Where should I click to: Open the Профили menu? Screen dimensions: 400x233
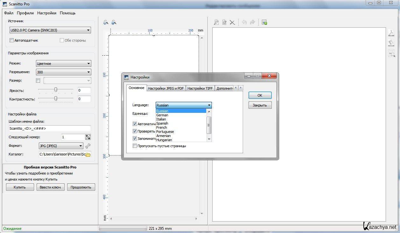point(25,13)
